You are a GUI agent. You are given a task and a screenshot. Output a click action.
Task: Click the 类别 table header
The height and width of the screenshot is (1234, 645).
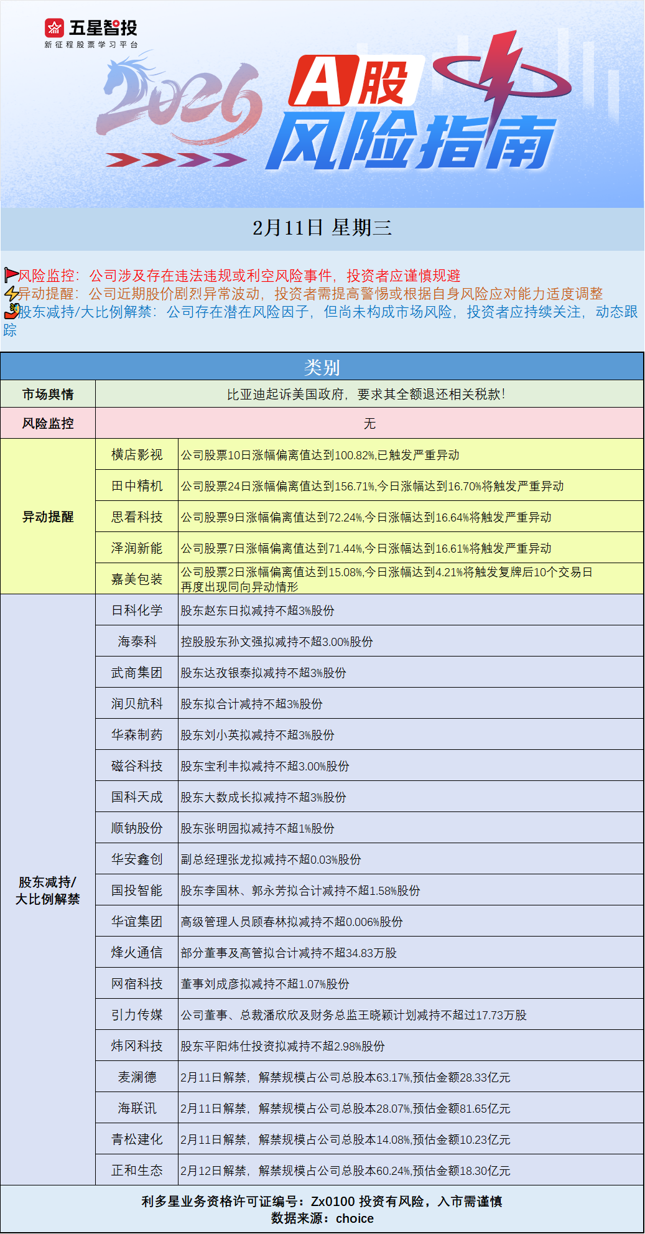(322, 367)
